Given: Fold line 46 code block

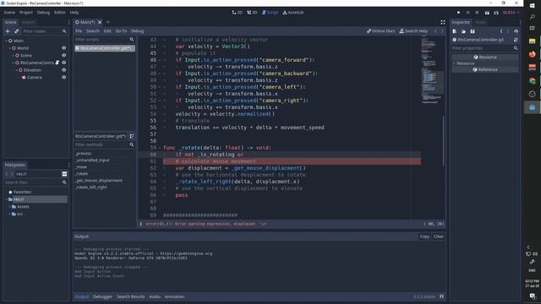Looking at the screenshot, I should [x=160, y=60].
